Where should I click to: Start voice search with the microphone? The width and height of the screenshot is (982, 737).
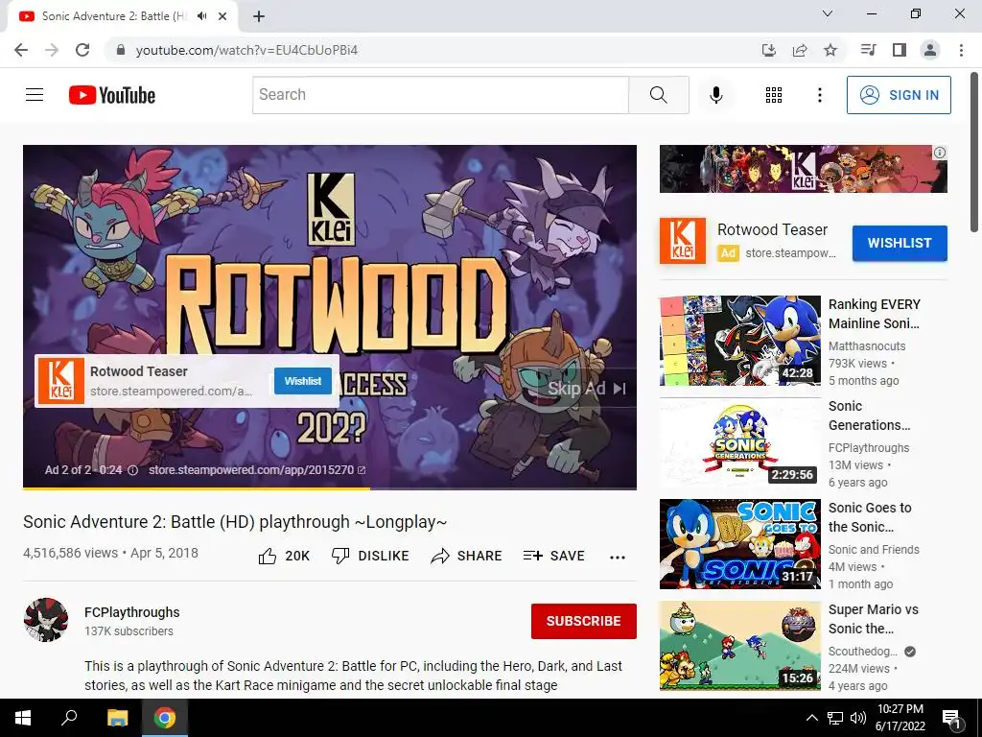pyautogui.click(x=715, y=95)
